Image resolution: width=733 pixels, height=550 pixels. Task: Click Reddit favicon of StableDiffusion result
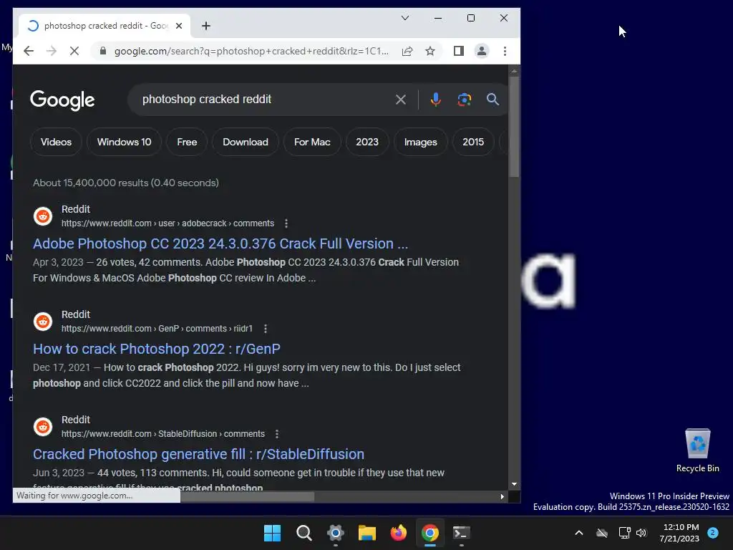[43, 427]
